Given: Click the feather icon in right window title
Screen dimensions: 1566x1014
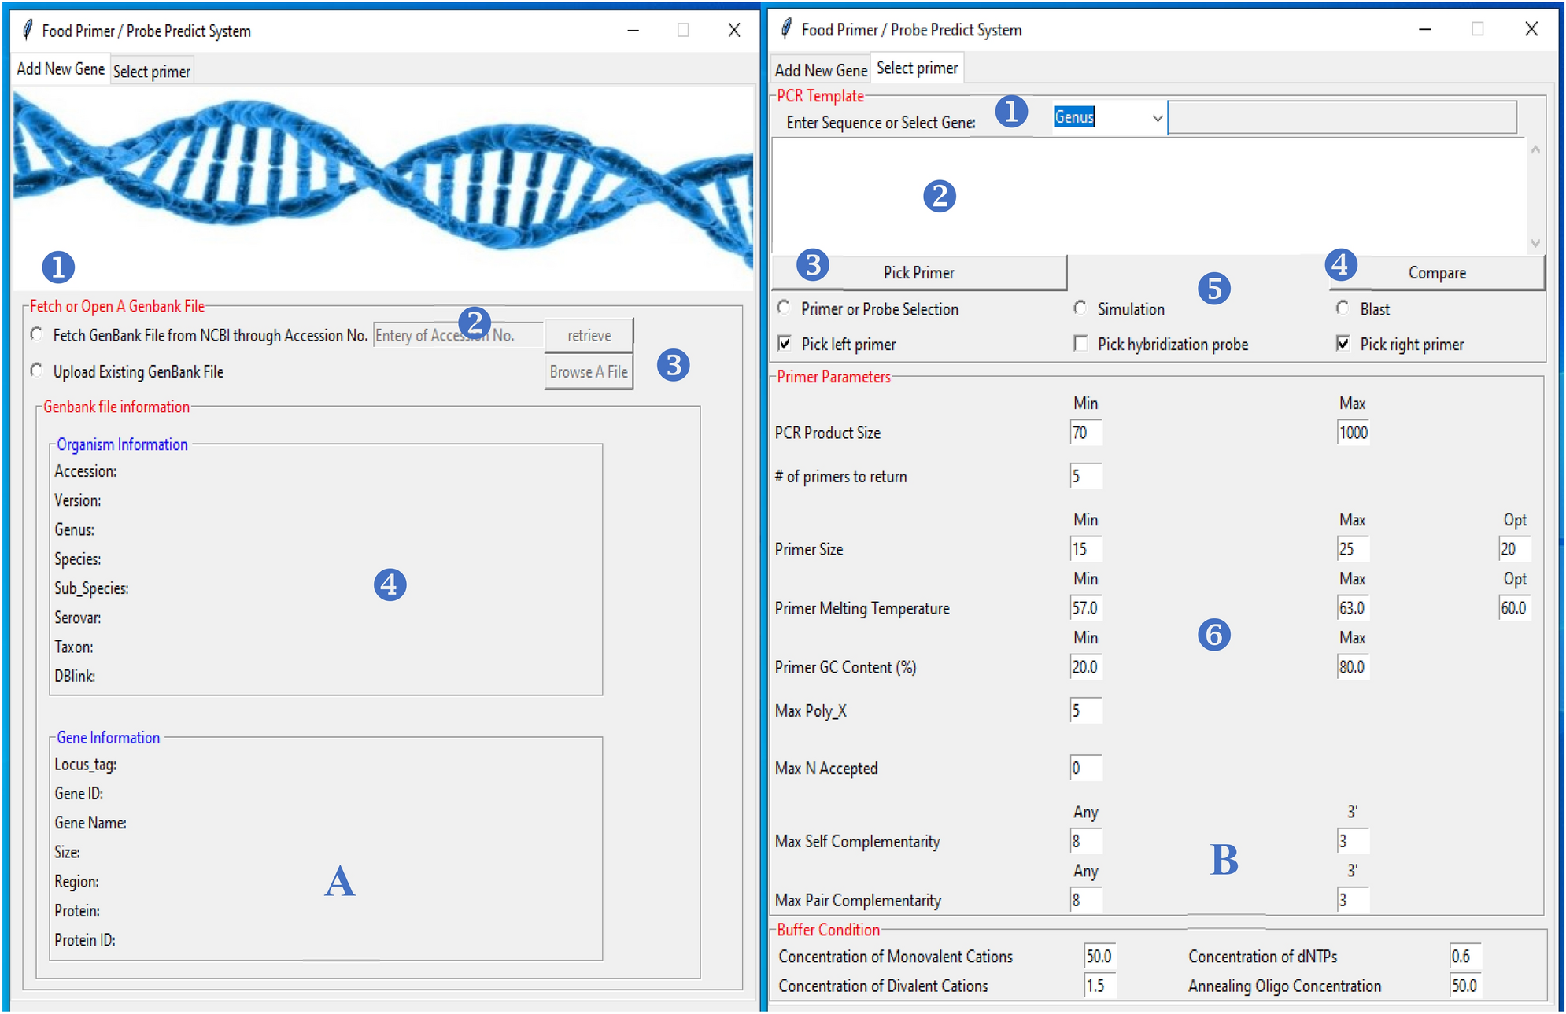Looking at the screenshot, I should [786, 30].
